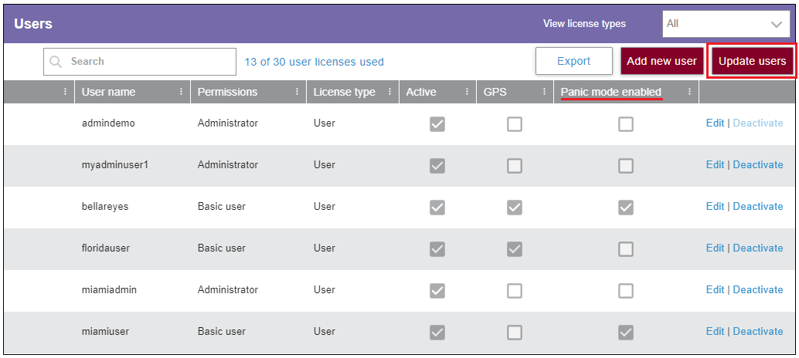Open License type column options menu

390,92
